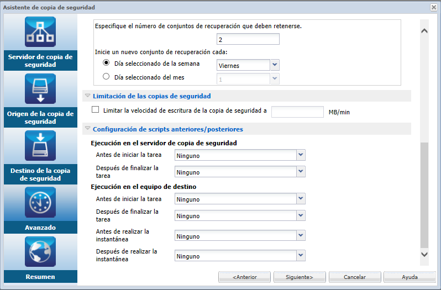This screenshot has height=290, width=441.
Task: Open server Antes de iniciar la tarea dropdown
Action: coord(240,155)
